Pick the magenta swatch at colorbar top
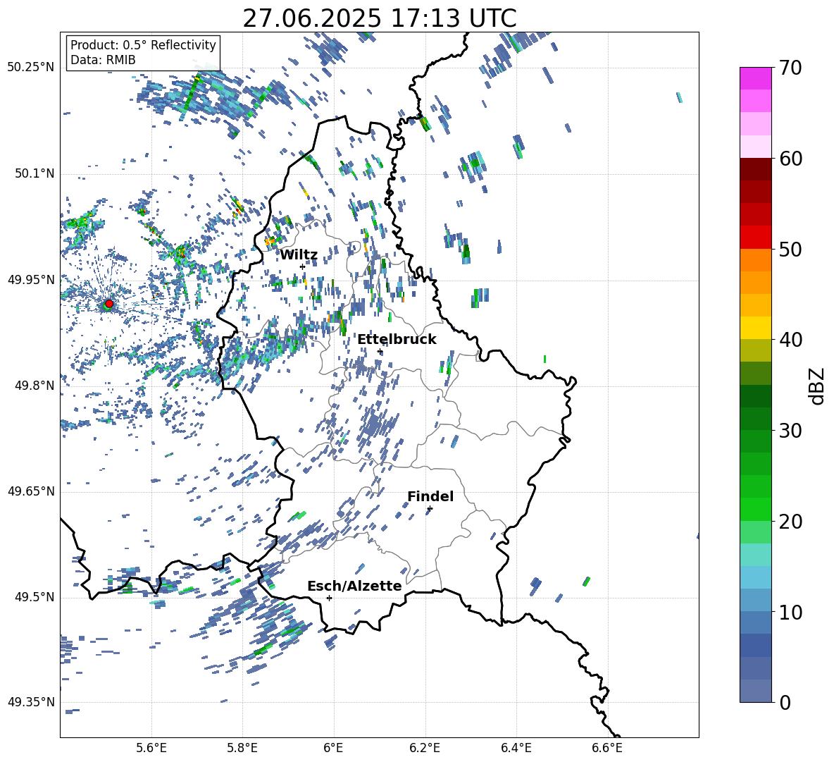The height and width of the screenshot is (762, 834). (756, 78)
